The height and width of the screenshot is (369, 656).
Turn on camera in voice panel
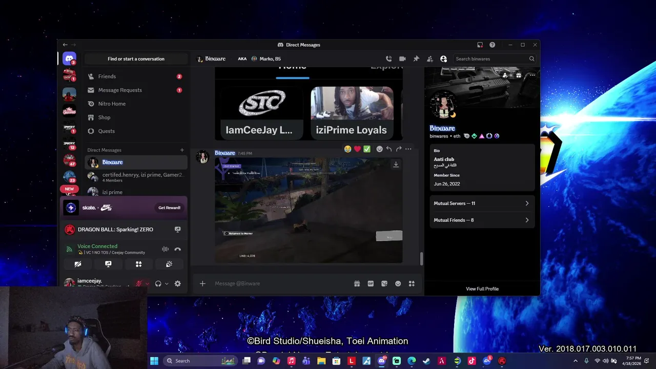78,264
